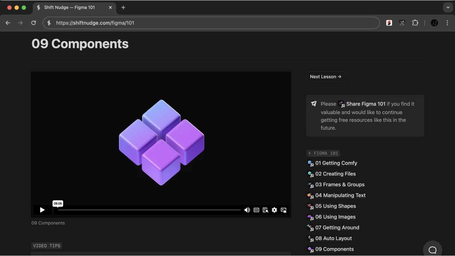455x256 pixels.
Task: Click the browser back arrow
Action: coord(8,23)
